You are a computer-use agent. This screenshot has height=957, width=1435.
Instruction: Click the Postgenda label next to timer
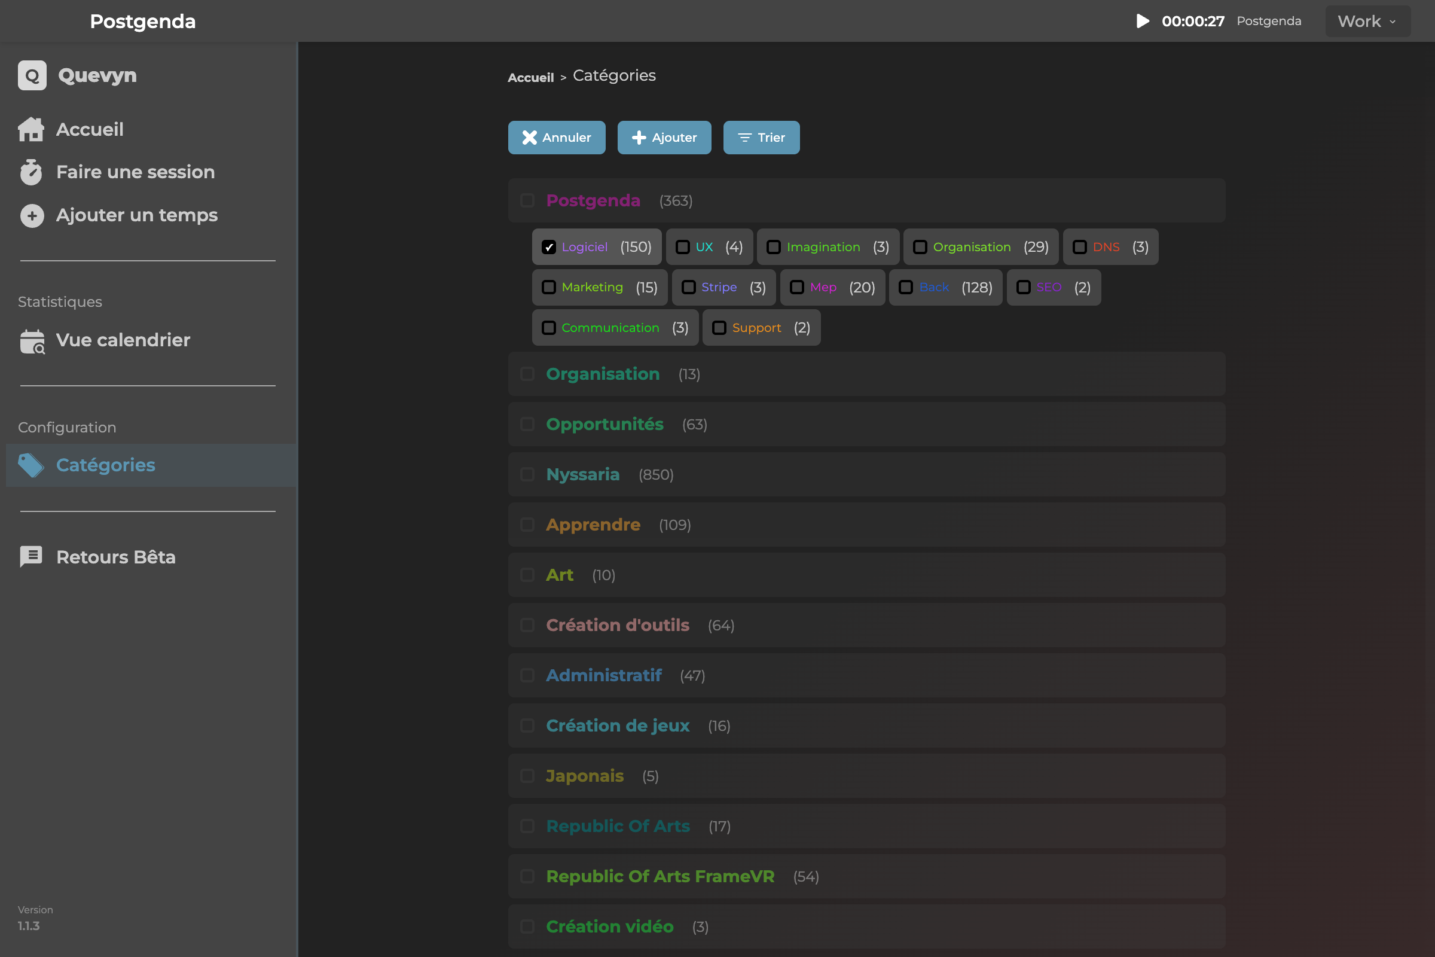pyautogui.click(x=1269, y=22)
